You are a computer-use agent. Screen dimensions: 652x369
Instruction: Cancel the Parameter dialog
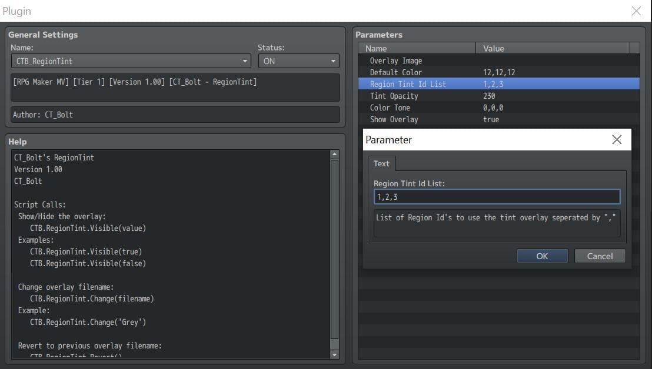[600, 256]
